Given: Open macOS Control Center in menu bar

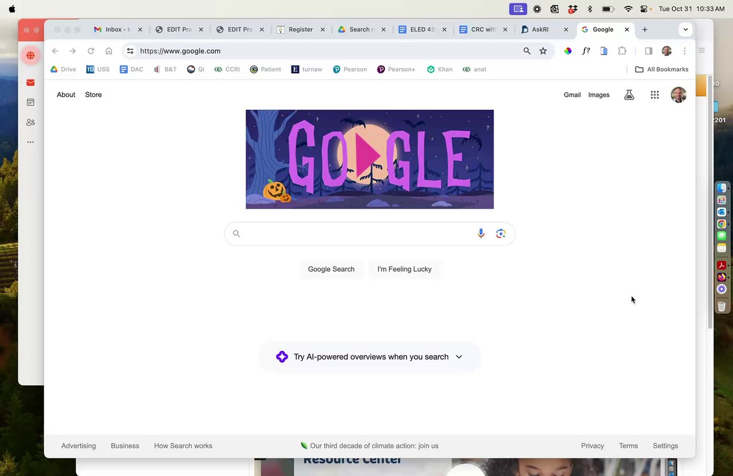Looking at the screenshot, I should click(644, 9).
